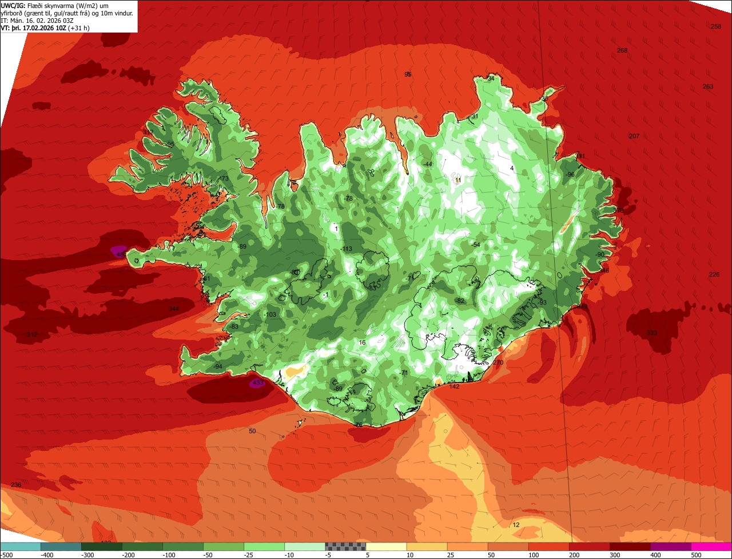Click the -96 value in northeast Iceland
Image resolution: width=732 pixels, height=559 pixels.
tap(570, 174)
